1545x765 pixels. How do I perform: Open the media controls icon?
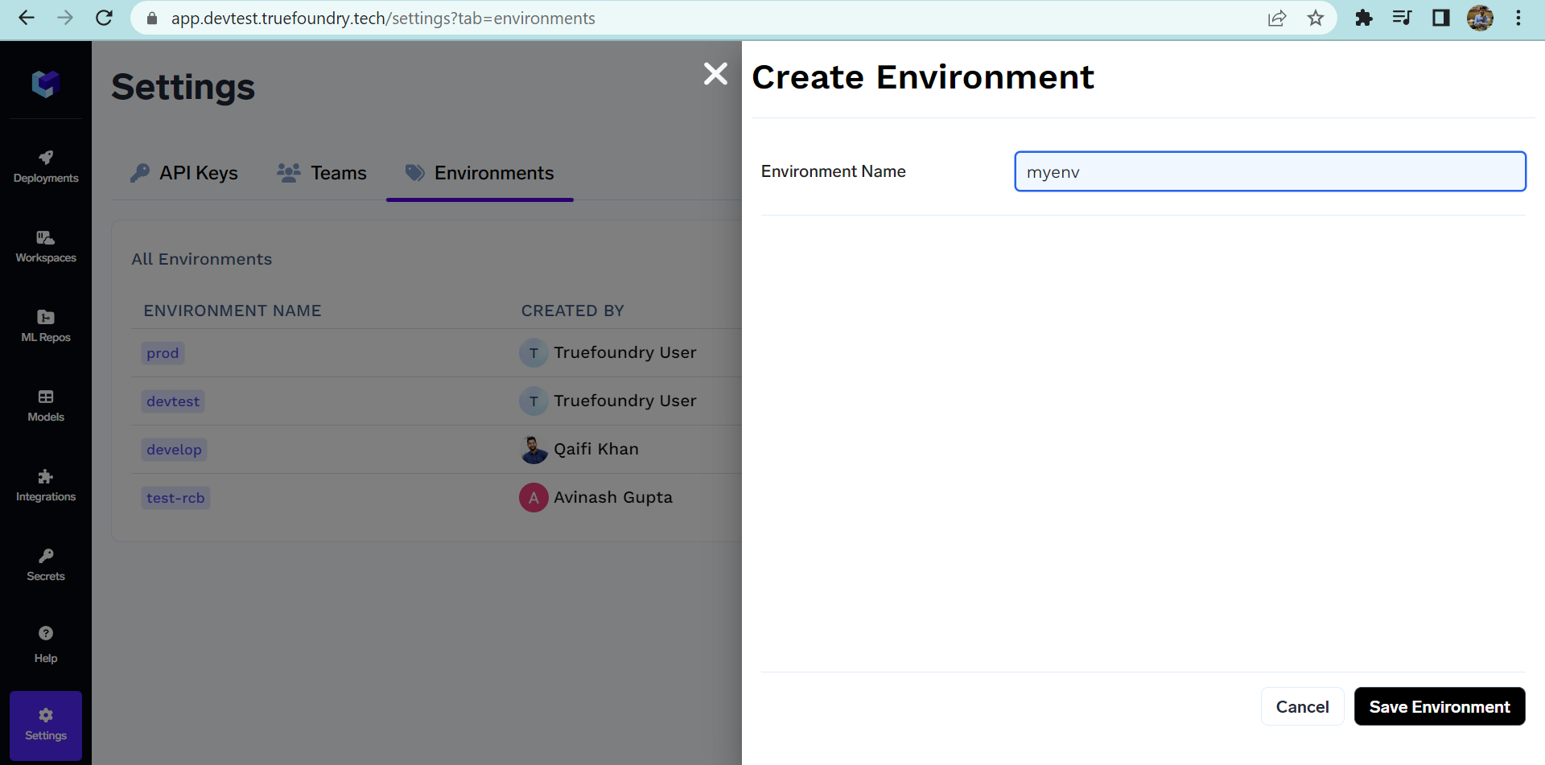point(1403,18)
